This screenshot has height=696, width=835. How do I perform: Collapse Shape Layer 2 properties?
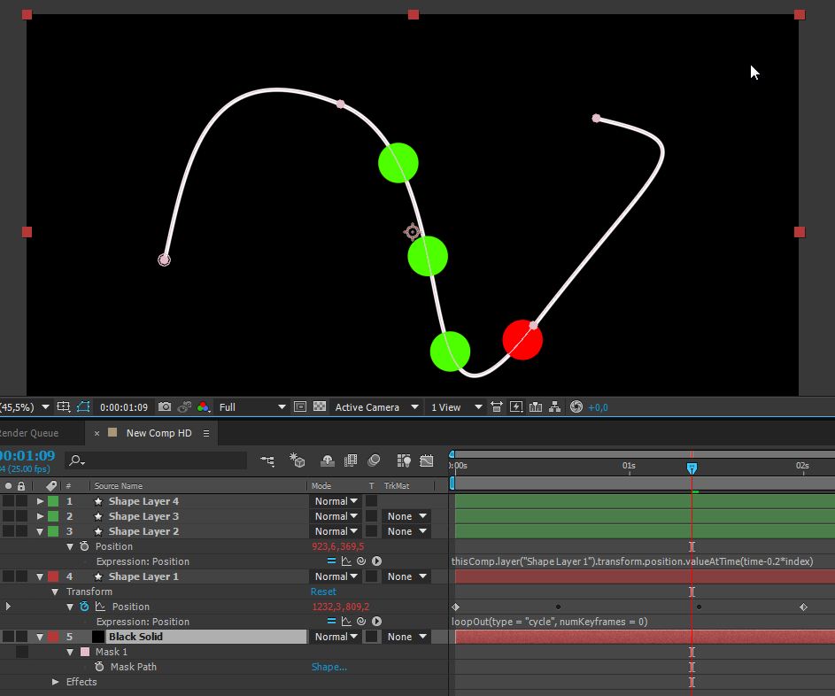click(40, 531)
